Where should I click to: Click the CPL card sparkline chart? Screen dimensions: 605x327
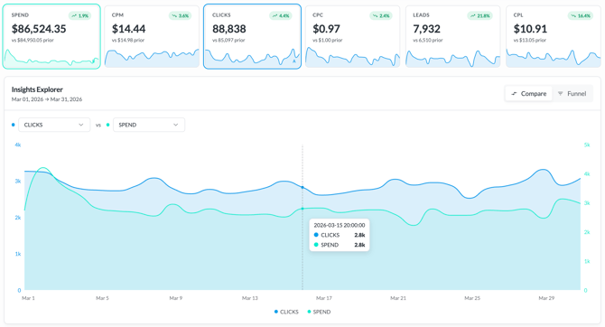[x=554, y=59]
